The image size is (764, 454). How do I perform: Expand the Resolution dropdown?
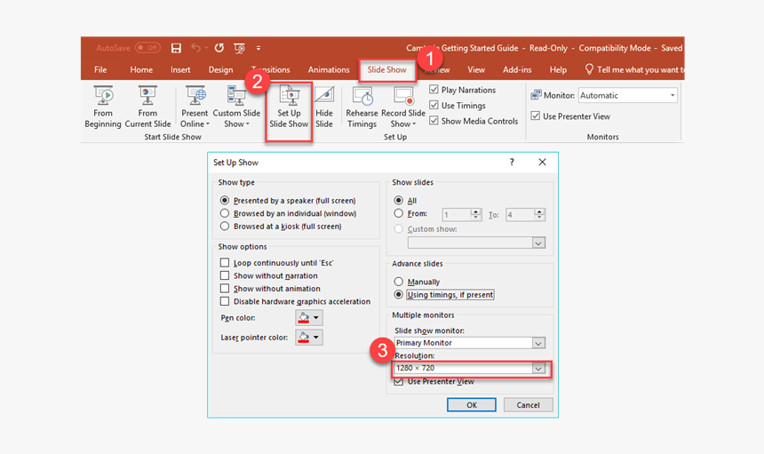(x=537, y=368)
